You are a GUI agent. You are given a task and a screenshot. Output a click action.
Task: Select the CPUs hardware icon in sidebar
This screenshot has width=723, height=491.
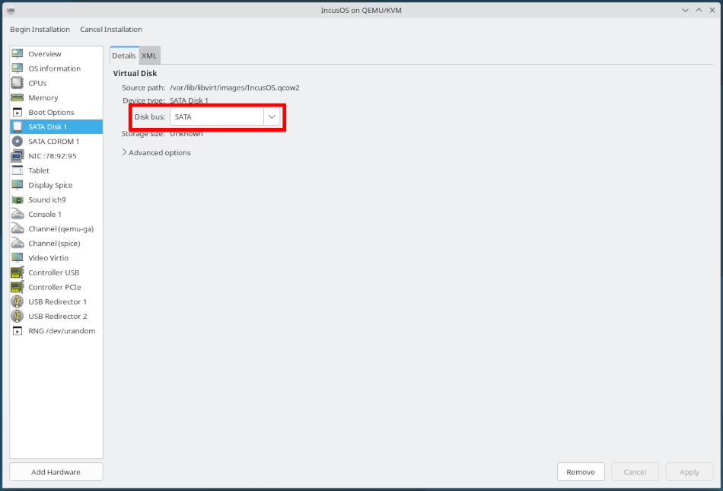pyautogui.click(x=17, y=83)
